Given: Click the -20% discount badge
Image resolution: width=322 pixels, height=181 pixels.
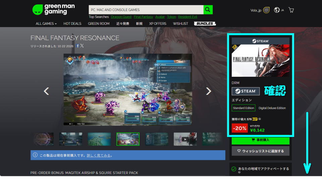Looking at the screenshot, I should [x=239, y=128].
